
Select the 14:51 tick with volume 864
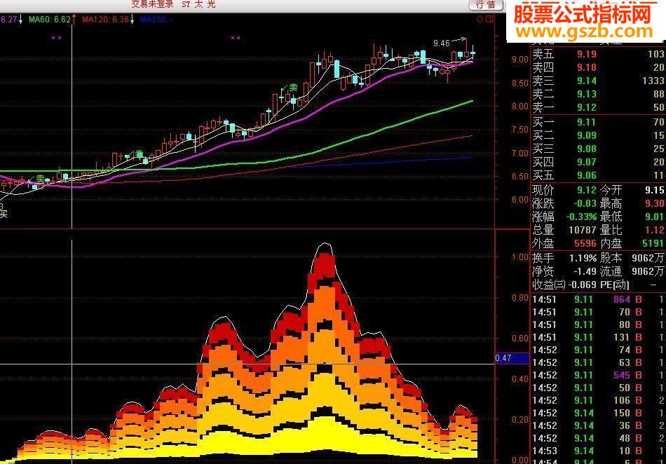click(598, 299)
